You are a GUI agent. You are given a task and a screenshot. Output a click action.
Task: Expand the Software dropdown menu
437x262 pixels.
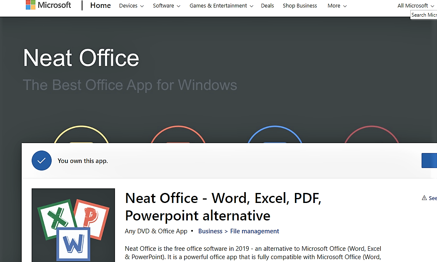click(166, 6)
